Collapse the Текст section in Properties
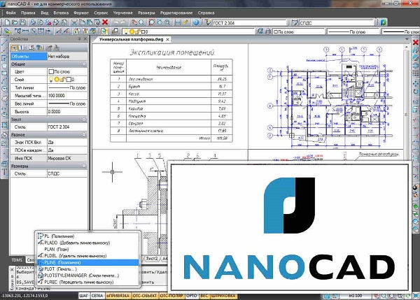 [x=84, y=120]
